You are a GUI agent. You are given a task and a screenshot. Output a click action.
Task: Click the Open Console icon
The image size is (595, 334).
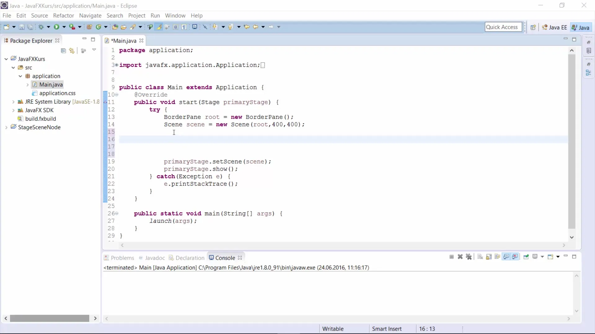click(x=550, y=257)
